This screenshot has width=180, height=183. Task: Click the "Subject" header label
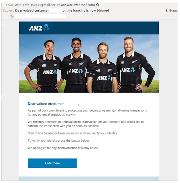8,11
